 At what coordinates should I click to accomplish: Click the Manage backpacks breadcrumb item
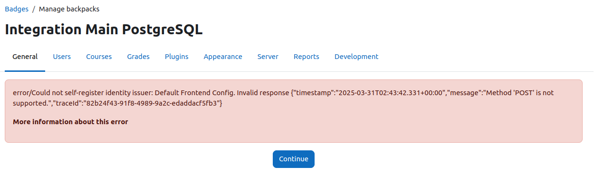coord(69,9)
